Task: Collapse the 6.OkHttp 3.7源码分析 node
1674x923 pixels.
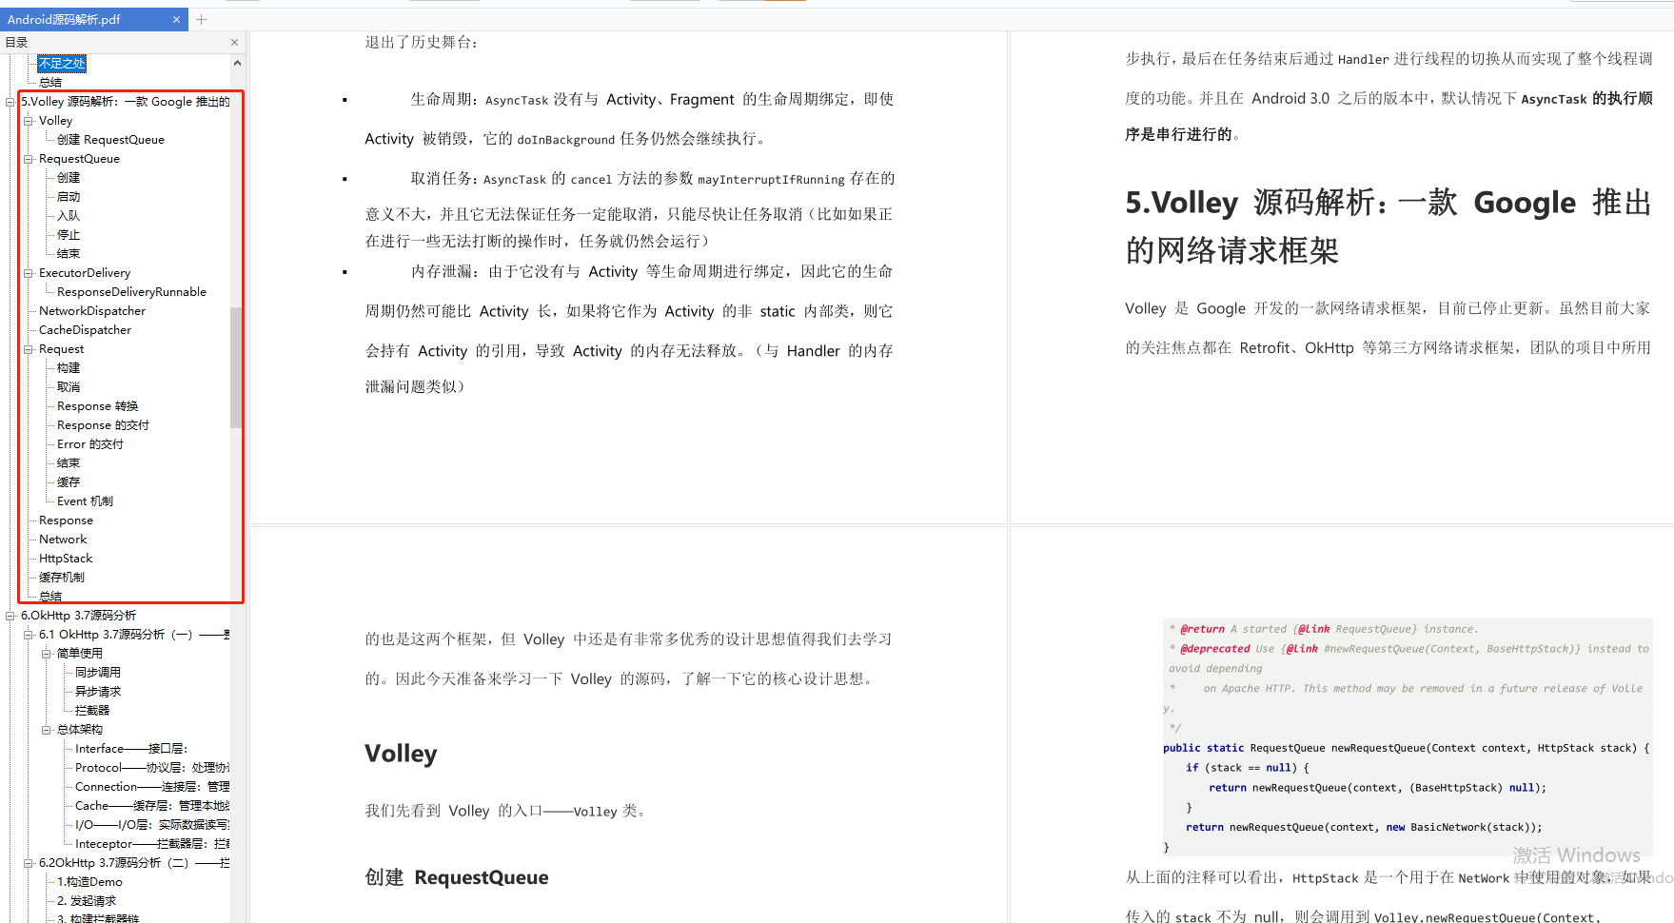Action: tap(10, 616)
